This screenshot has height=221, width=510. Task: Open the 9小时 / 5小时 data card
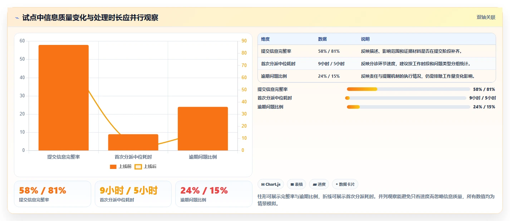pyautogui.click(x=133, y=194)
